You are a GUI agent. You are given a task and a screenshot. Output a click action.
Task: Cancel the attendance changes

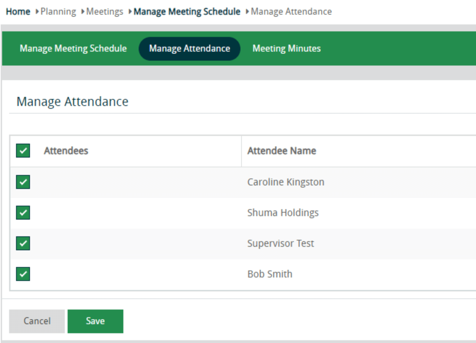click(37, 321)
